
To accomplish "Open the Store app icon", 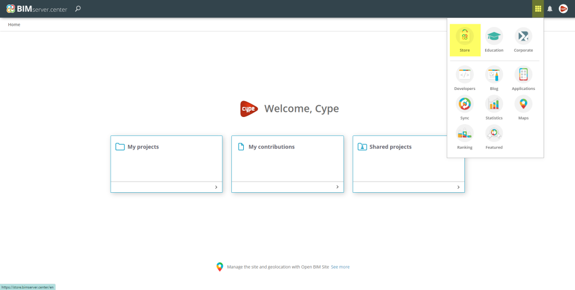I will coord(464,37).
